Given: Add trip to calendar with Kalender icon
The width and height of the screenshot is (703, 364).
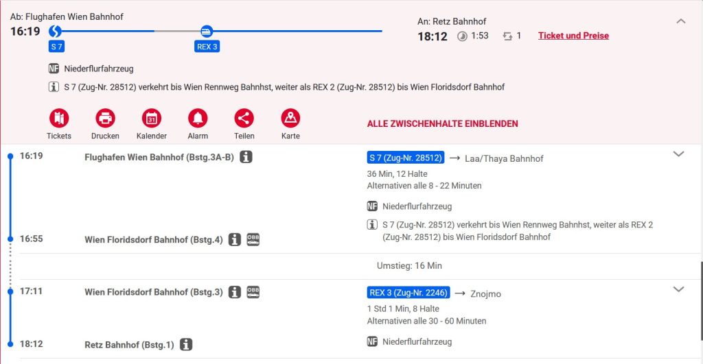Looking at the screenshot, I should 152,119.
